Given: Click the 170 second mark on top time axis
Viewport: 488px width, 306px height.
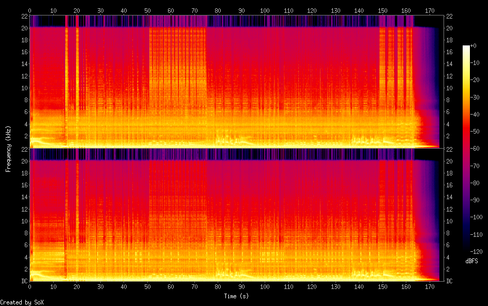Looking at the screenshot, I should tap(430, 10).
